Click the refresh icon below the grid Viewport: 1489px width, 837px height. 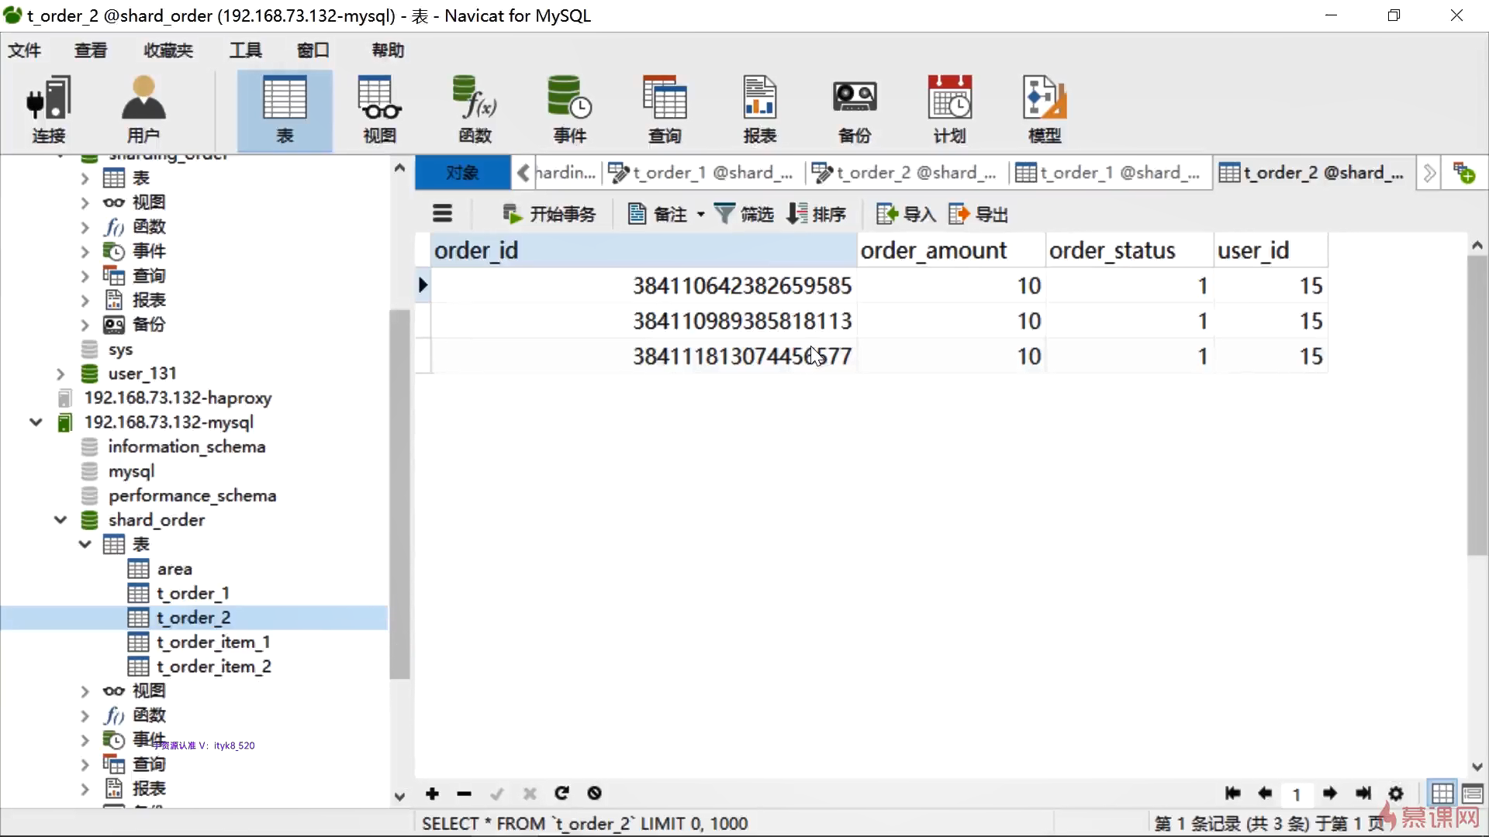[x=562, y=793]
